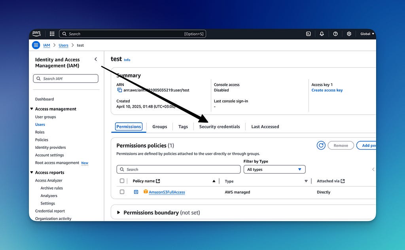Image resolution: width=405 pixels, height=250 pixels.
Task: Sort by Policy name ascending arrow
Action: [x=214, y=181]
